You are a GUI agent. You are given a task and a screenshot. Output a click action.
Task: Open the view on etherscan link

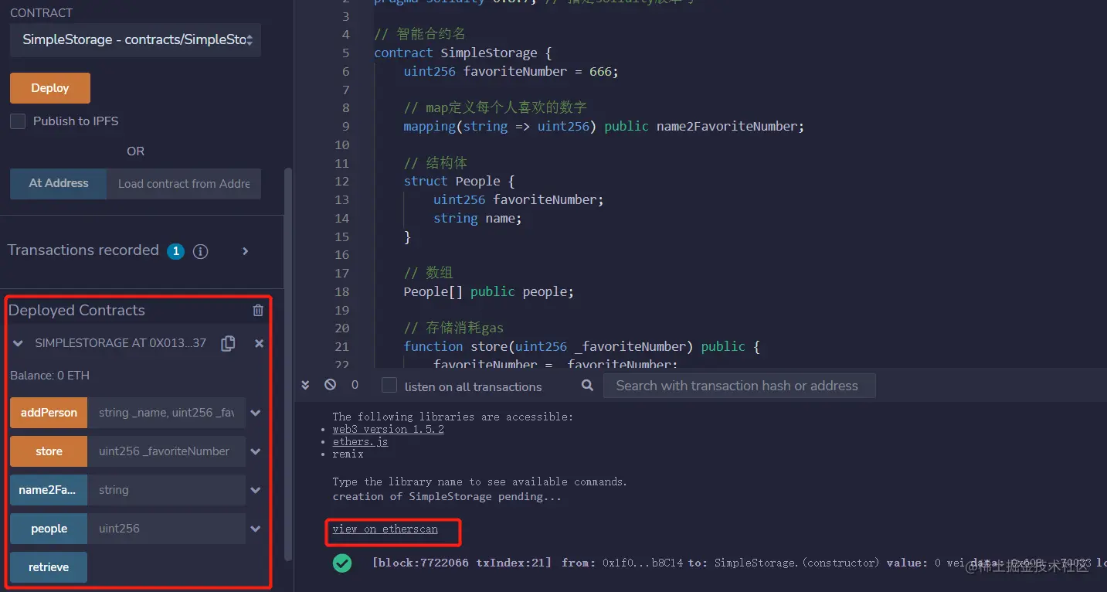385,529
